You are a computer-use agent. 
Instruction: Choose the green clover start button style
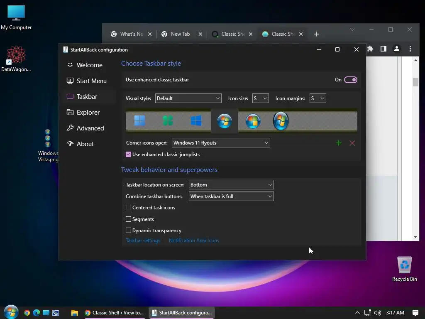[168, 121]
